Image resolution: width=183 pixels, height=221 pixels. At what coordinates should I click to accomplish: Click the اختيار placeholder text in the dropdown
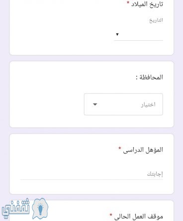(148, 104)
